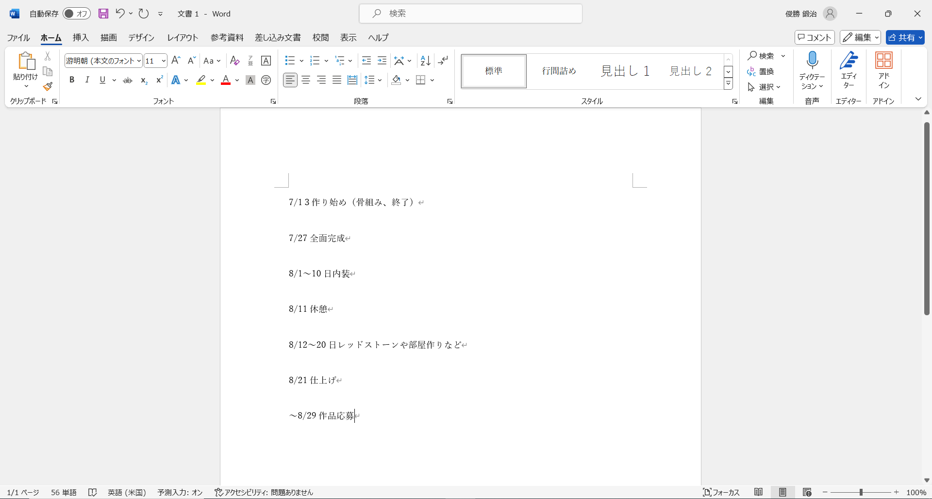Apply strikethrough to text

pyautogui.click(x=128, y=80)
